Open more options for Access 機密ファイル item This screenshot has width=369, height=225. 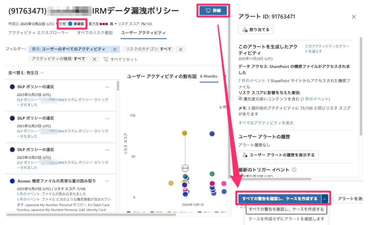[107, 181]
